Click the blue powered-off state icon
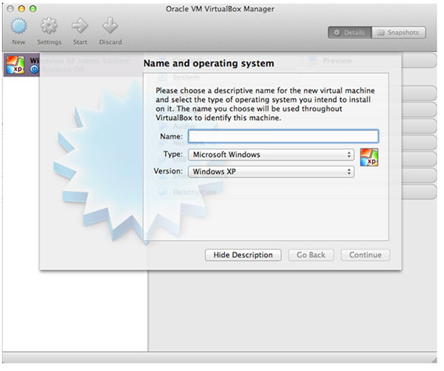Image resolution: width=444 pixels, height=371 pixels. 34,69
